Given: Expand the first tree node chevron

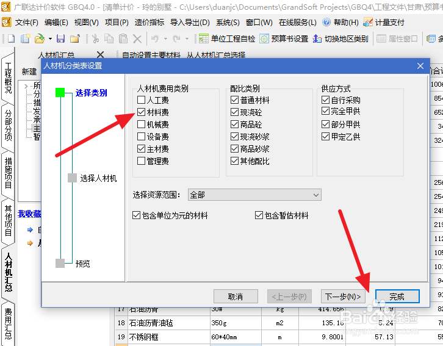Looking at the screenshot, I should [x=26, y=86].
